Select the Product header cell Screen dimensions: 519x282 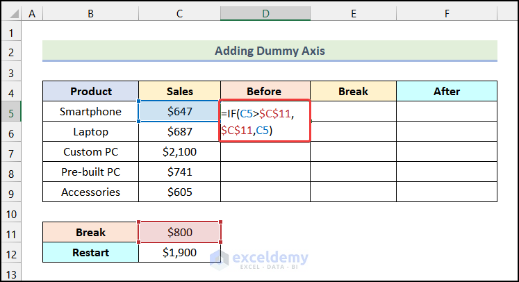tap(91, 91)
